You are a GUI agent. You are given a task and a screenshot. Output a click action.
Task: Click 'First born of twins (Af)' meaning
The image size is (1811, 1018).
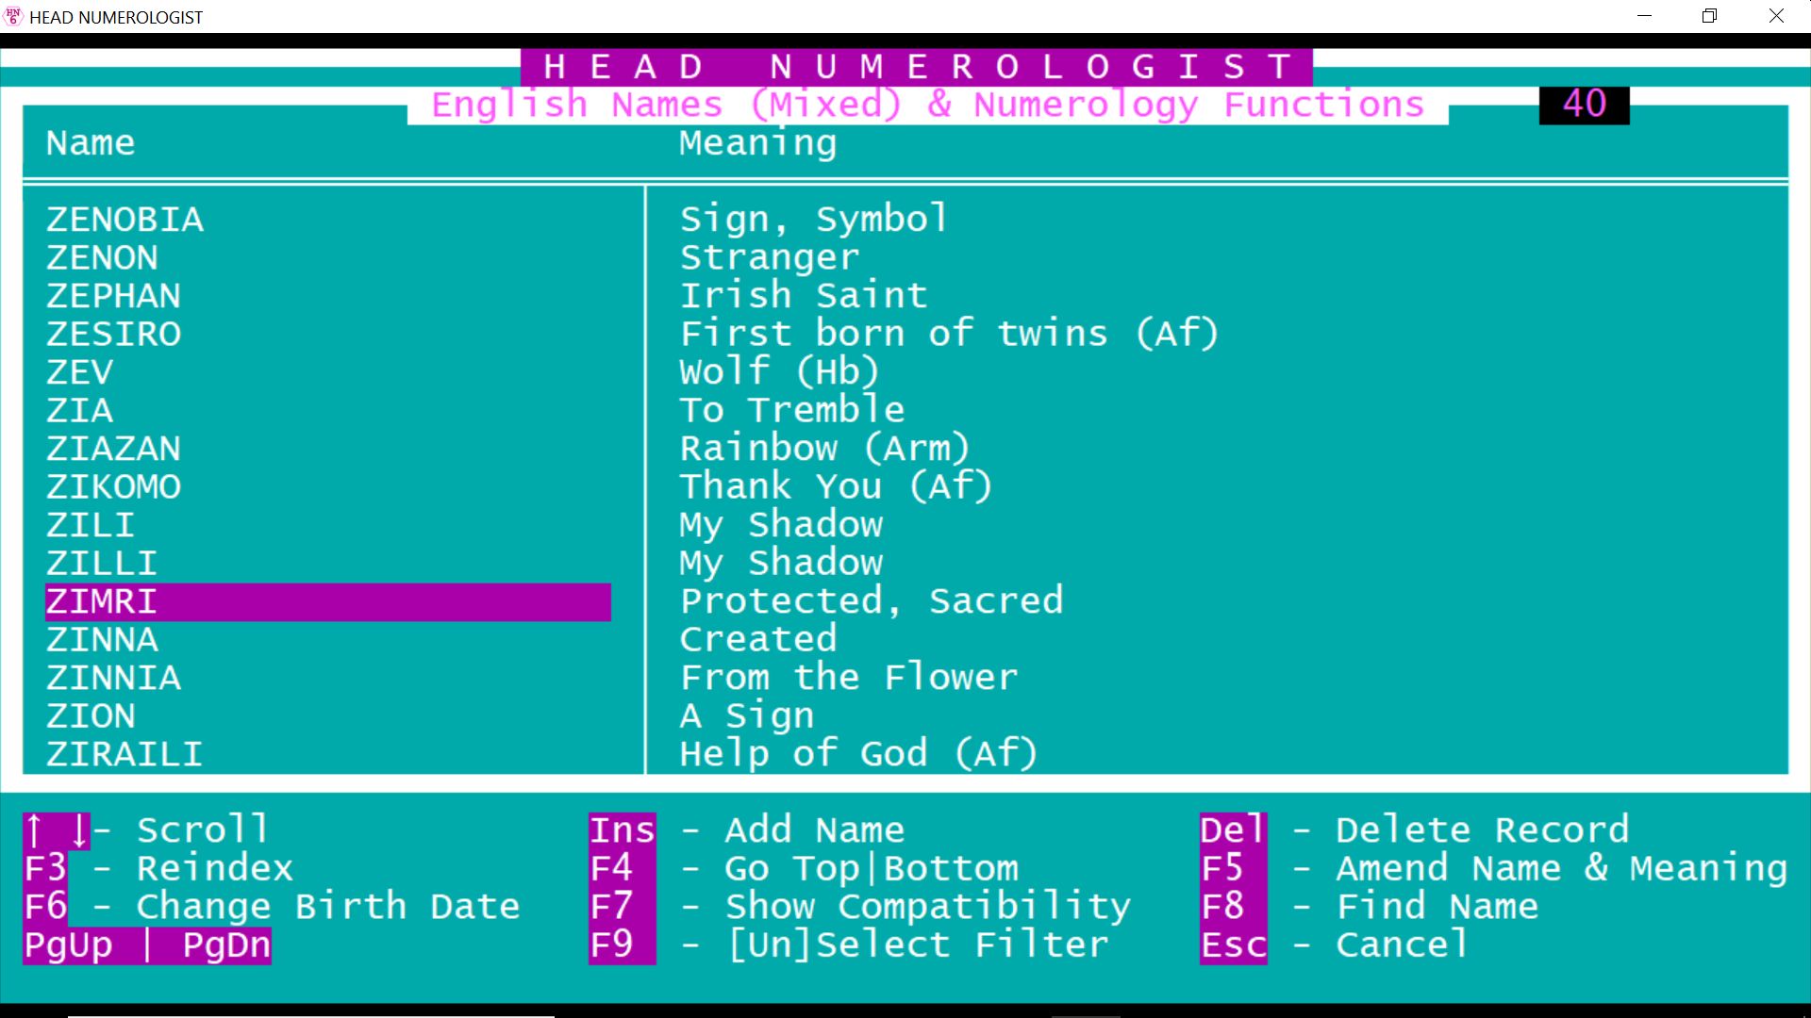(950, 334)
